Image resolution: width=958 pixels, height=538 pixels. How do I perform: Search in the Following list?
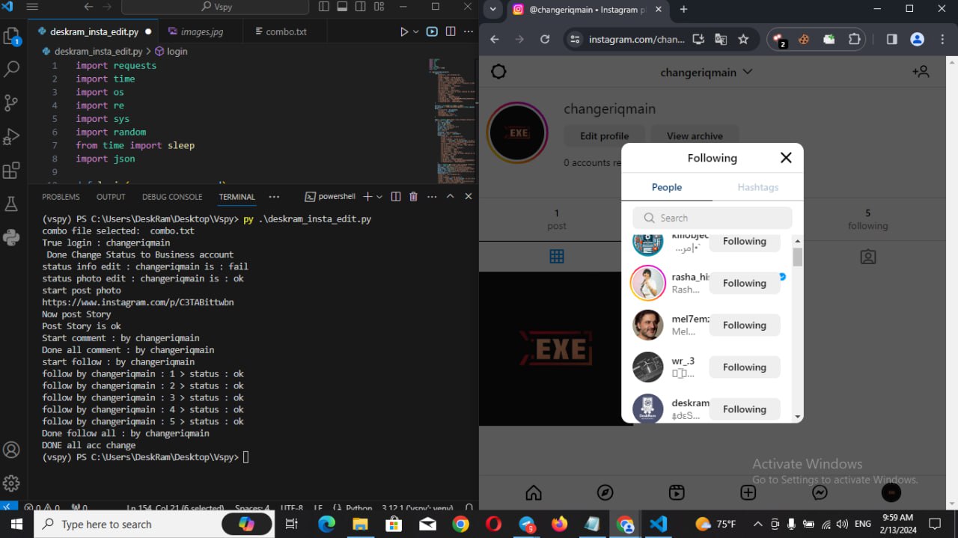tap(713, 218)
